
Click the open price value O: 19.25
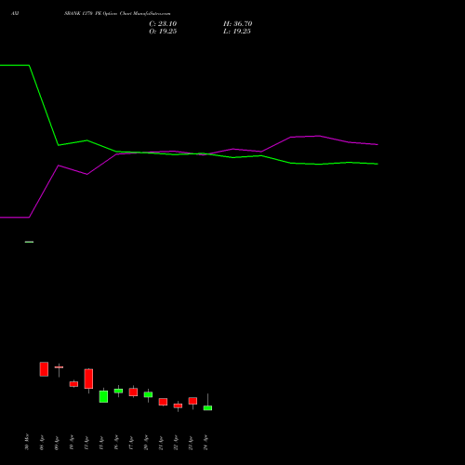[x=163, y=32]
